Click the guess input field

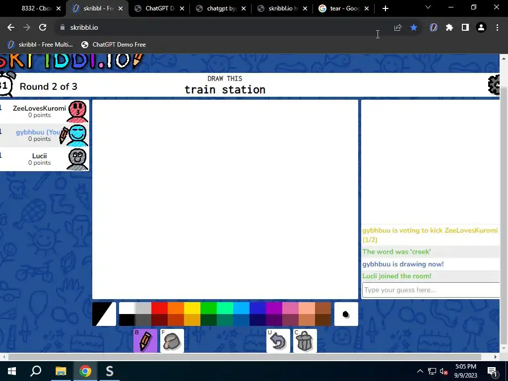(x=431, y=290)
